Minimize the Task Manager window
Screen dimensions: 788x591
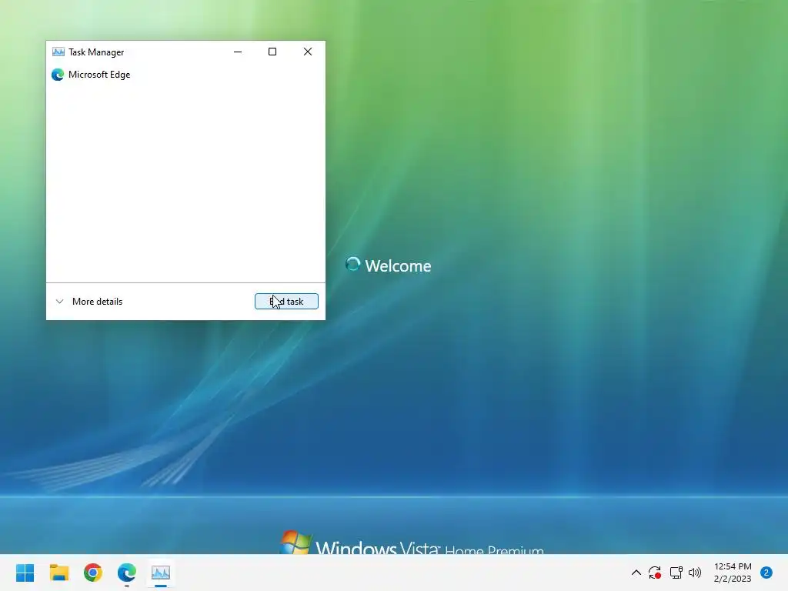[238, 52]
